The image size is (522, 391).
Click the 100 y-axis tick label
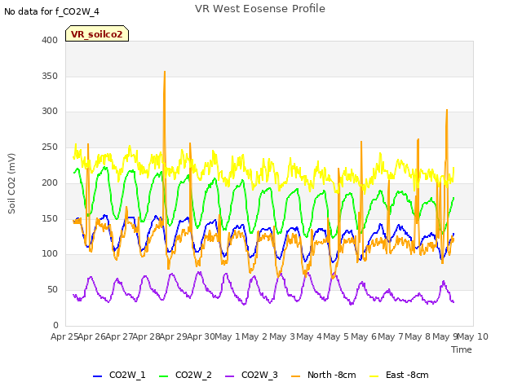(50, 254)
